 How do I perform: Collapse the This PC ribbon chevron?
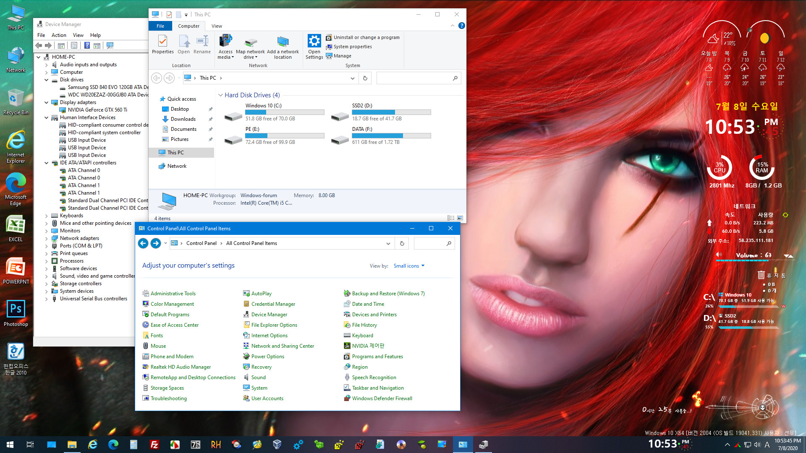pos(452,26)
